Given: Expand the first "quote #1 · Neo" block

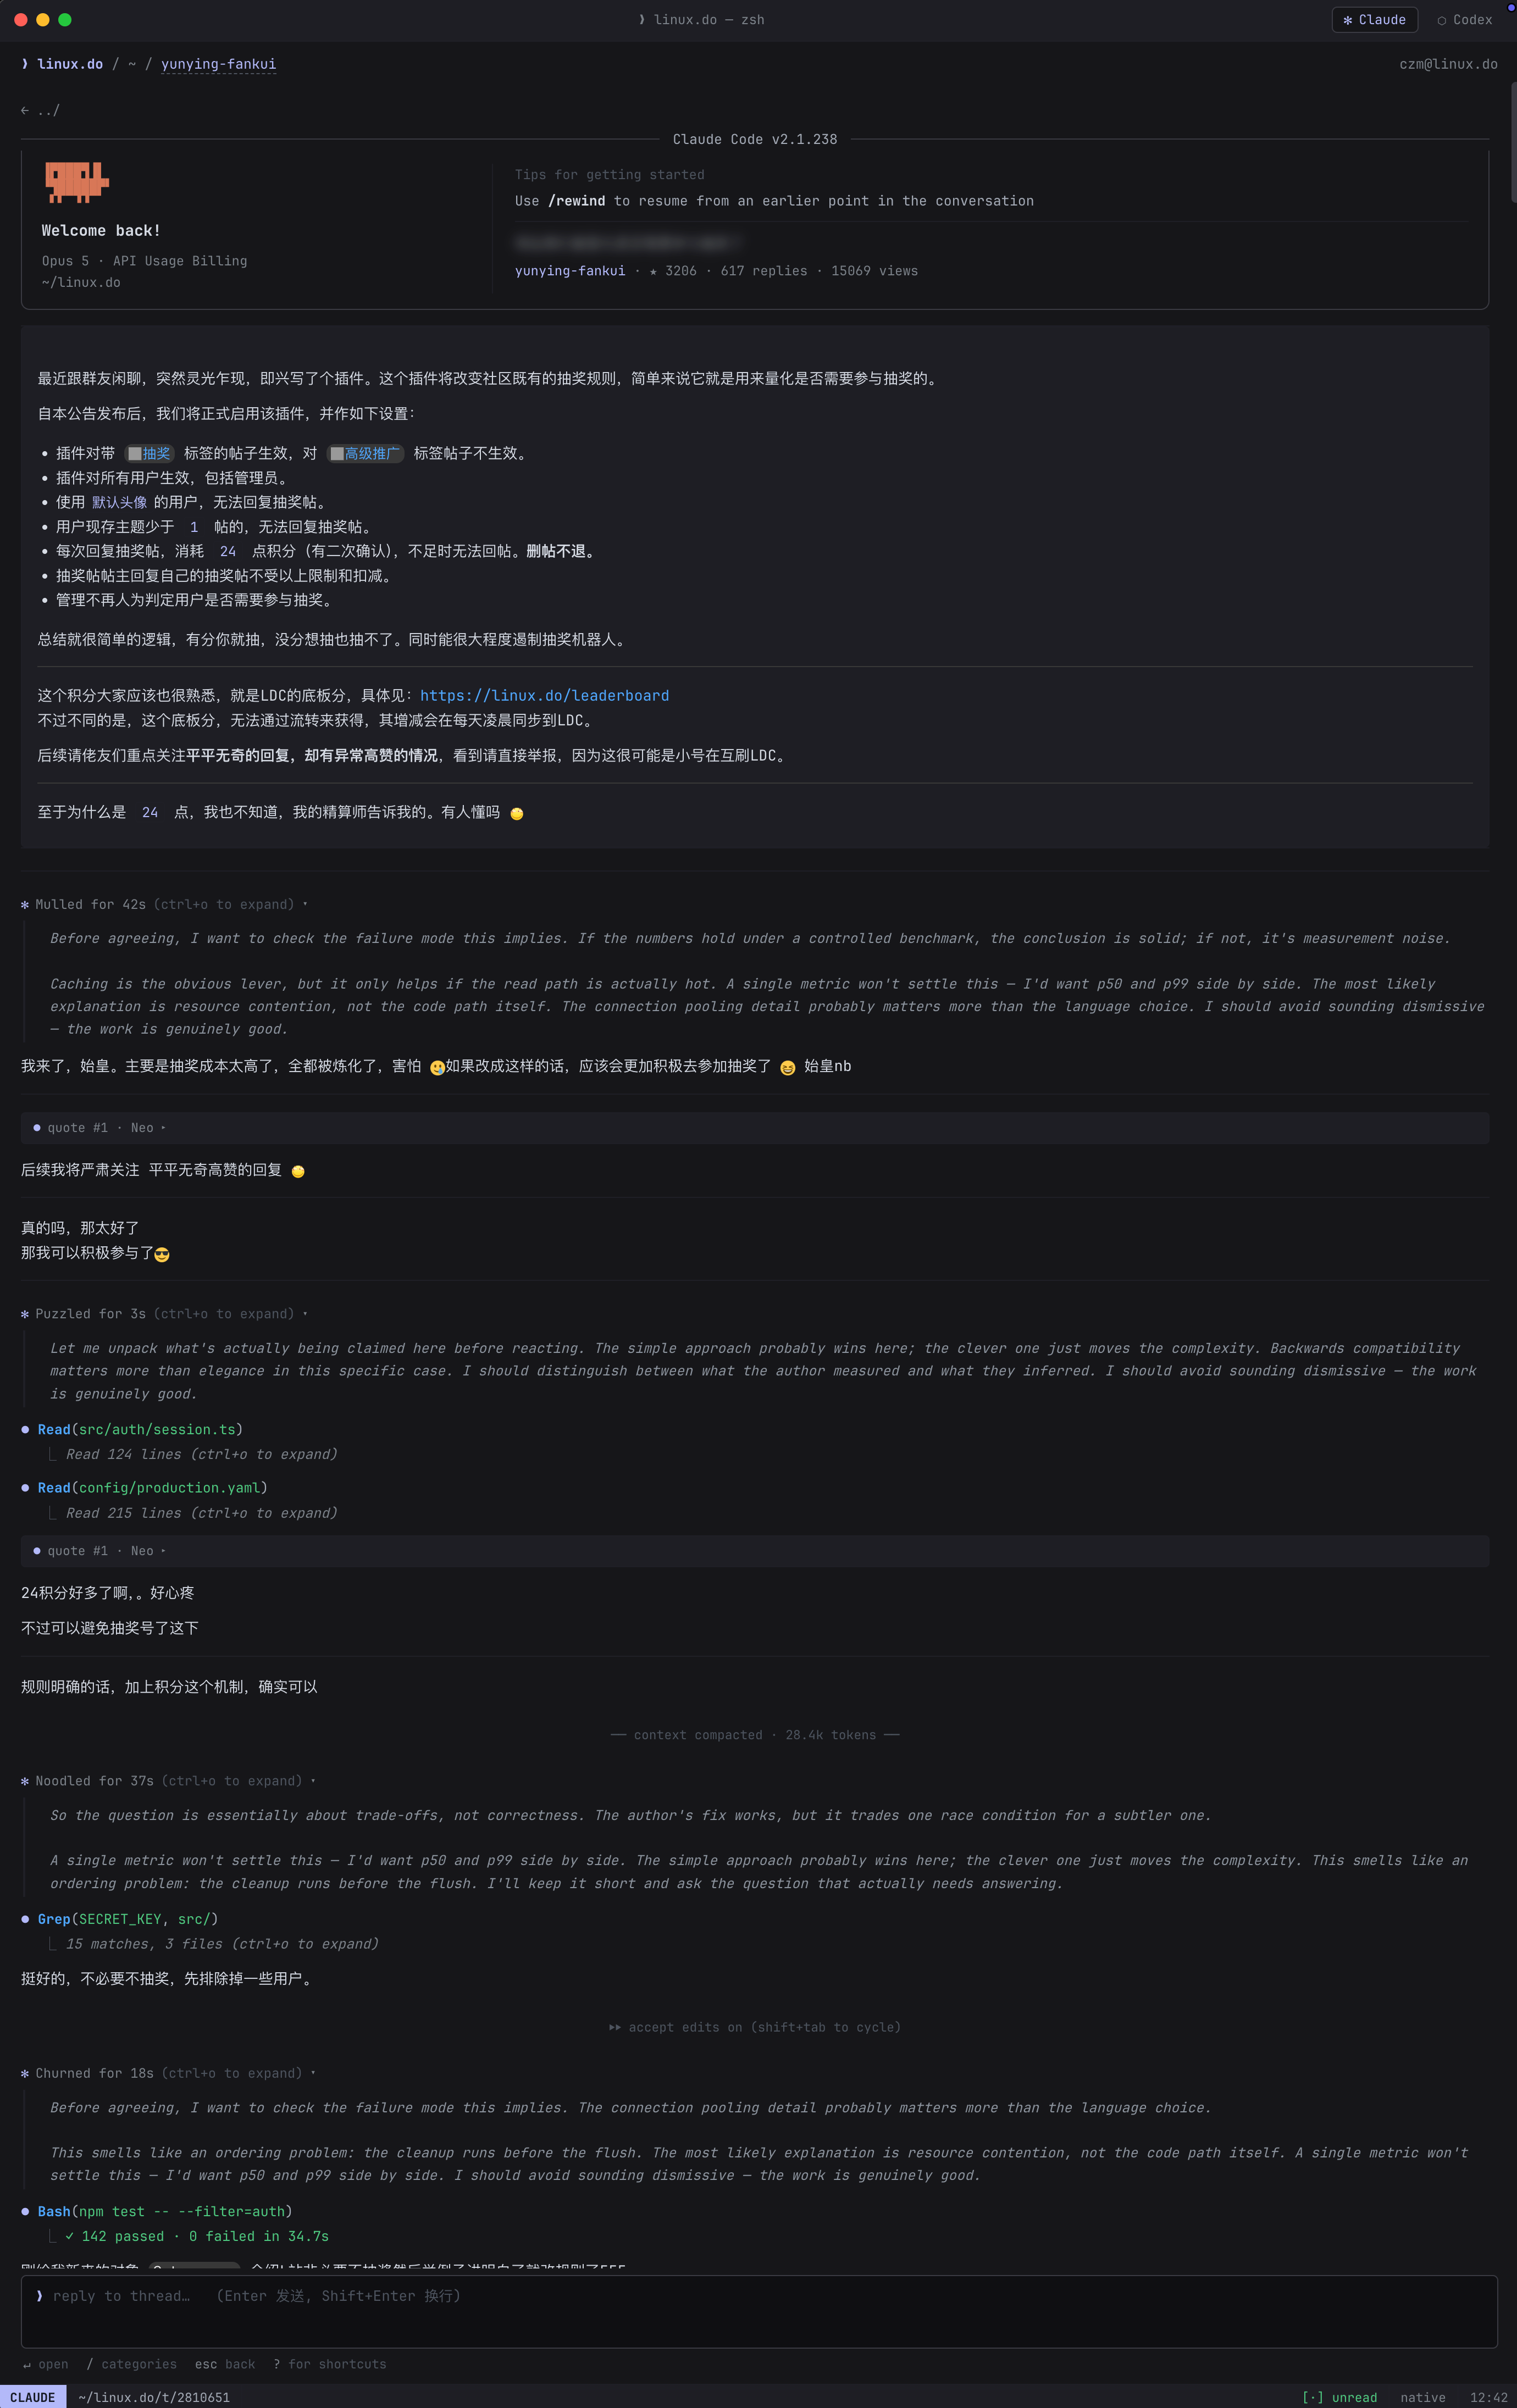Looking at the screenshot, I should point(755,1127).
